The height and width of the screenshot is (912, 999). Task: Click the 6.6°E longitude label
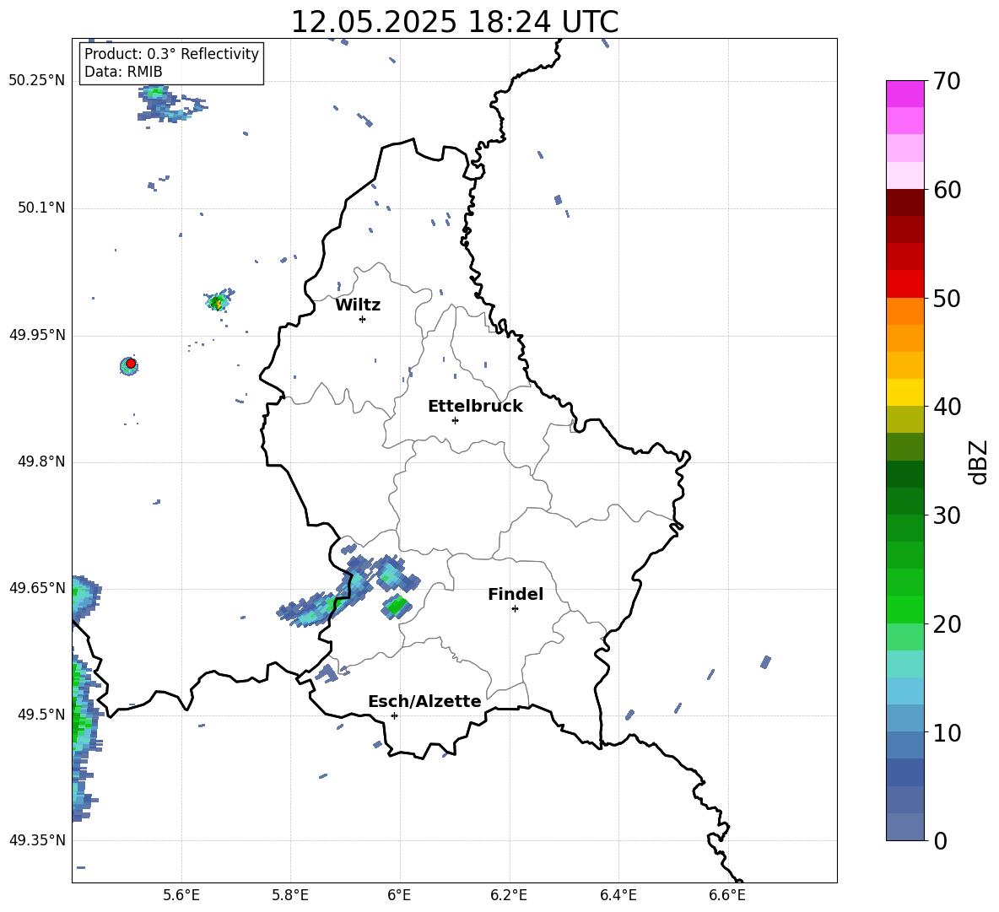727,895
